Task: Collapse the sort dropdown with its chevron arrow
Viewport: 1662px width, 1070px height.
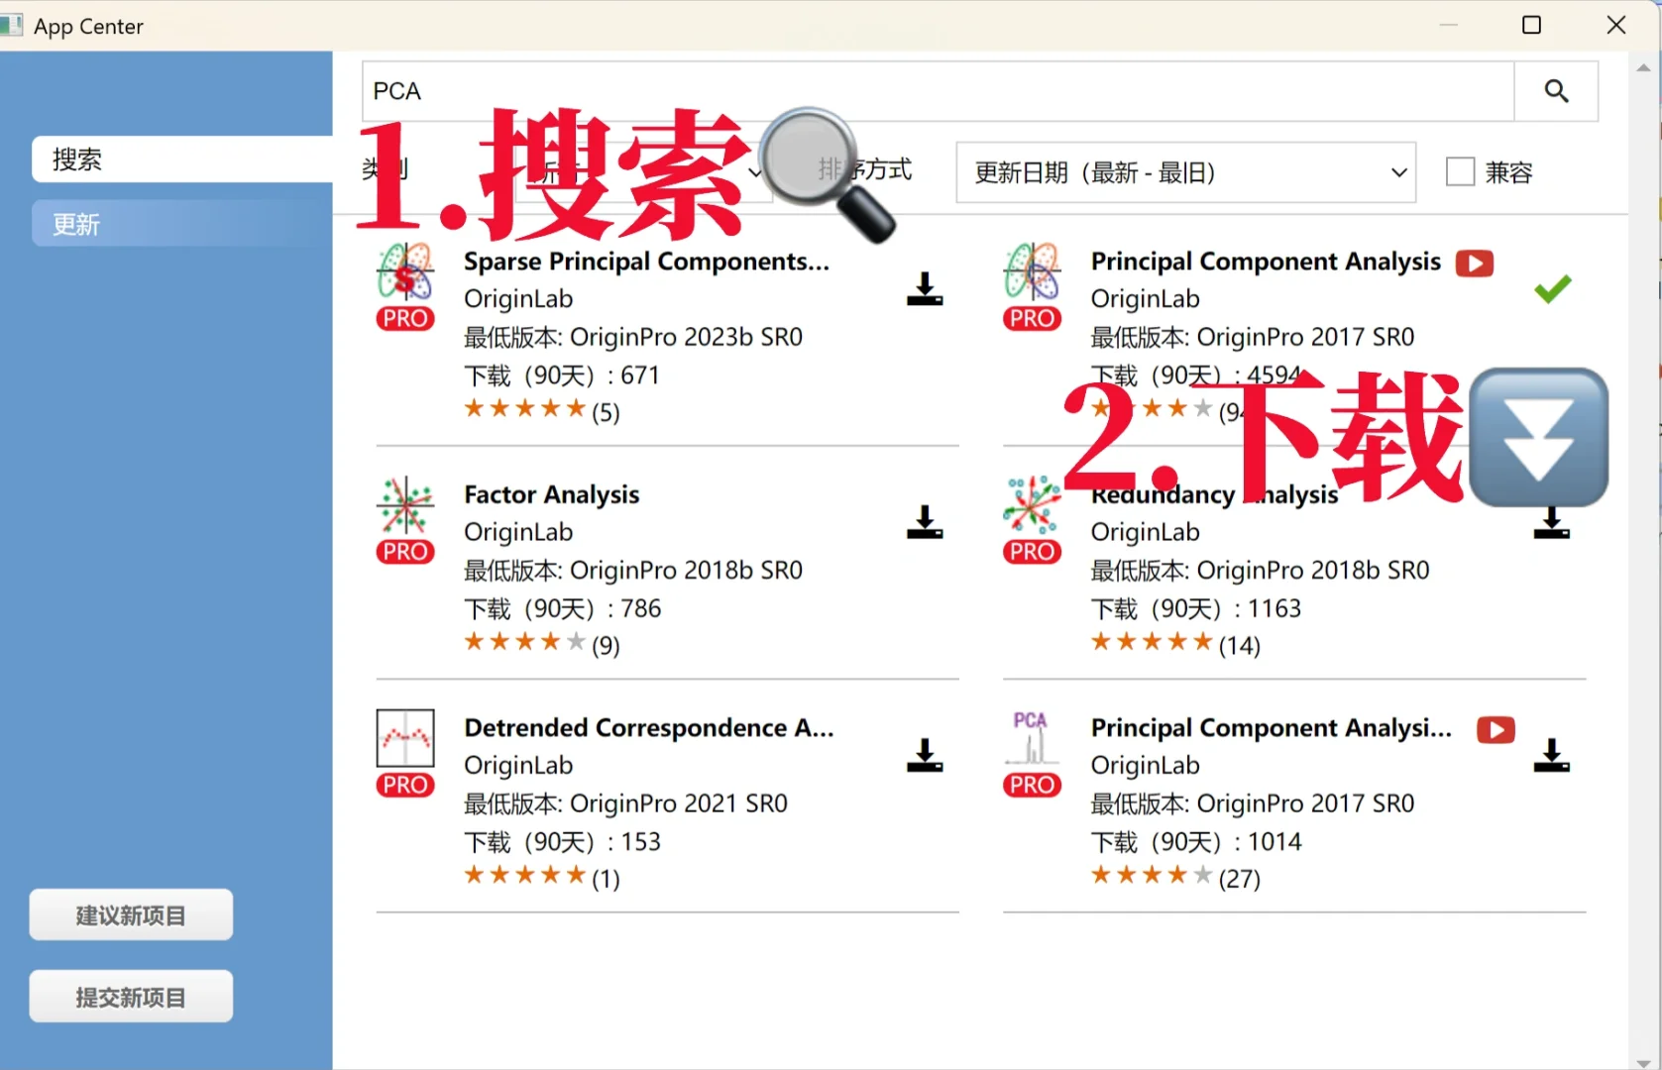Action: [x=1397, y=171]
